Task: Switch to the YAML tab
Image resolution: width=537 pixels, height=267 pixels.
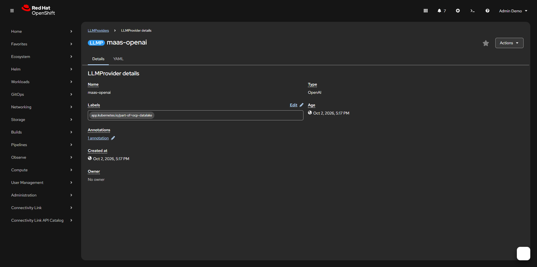Action: click(x=118, y=59)
